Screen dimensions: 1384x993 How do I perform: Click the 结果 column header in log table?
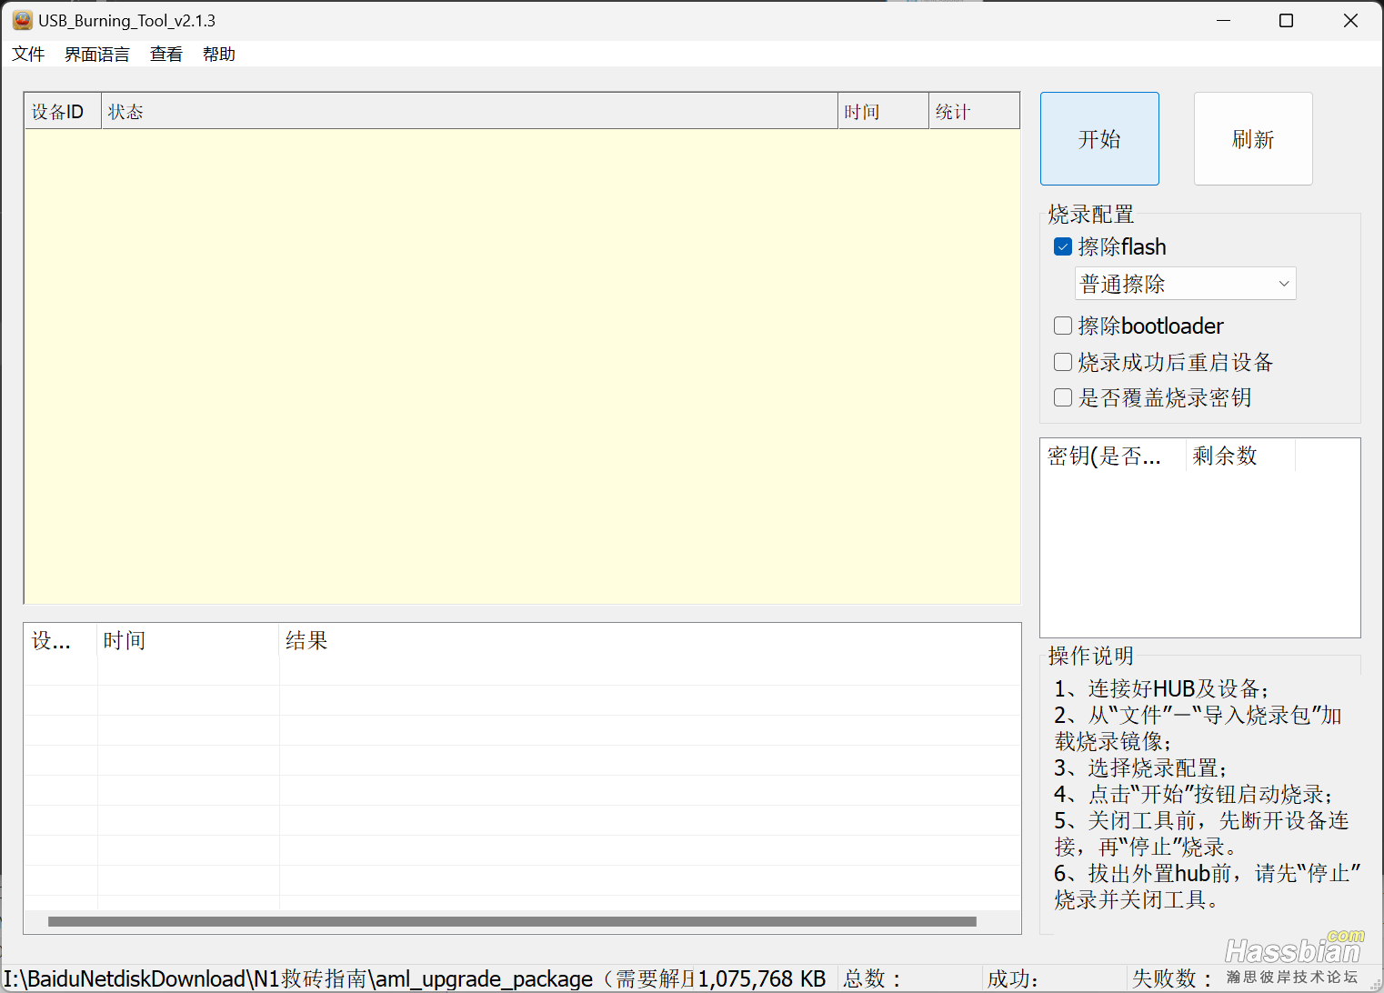tap(649, 640)
